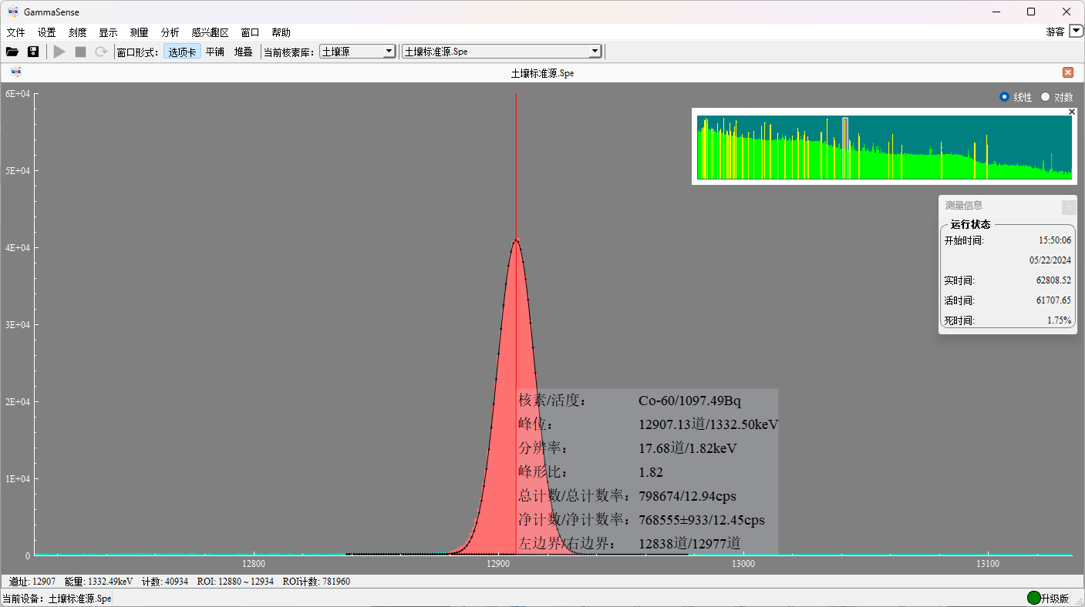
Task: Click the 测量信息 panel title
Action: click(x=964, y=206)
